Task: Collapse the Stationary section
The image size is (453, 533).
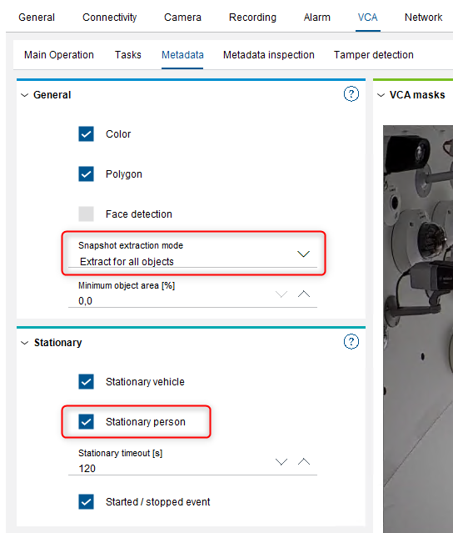Action: 24,343
